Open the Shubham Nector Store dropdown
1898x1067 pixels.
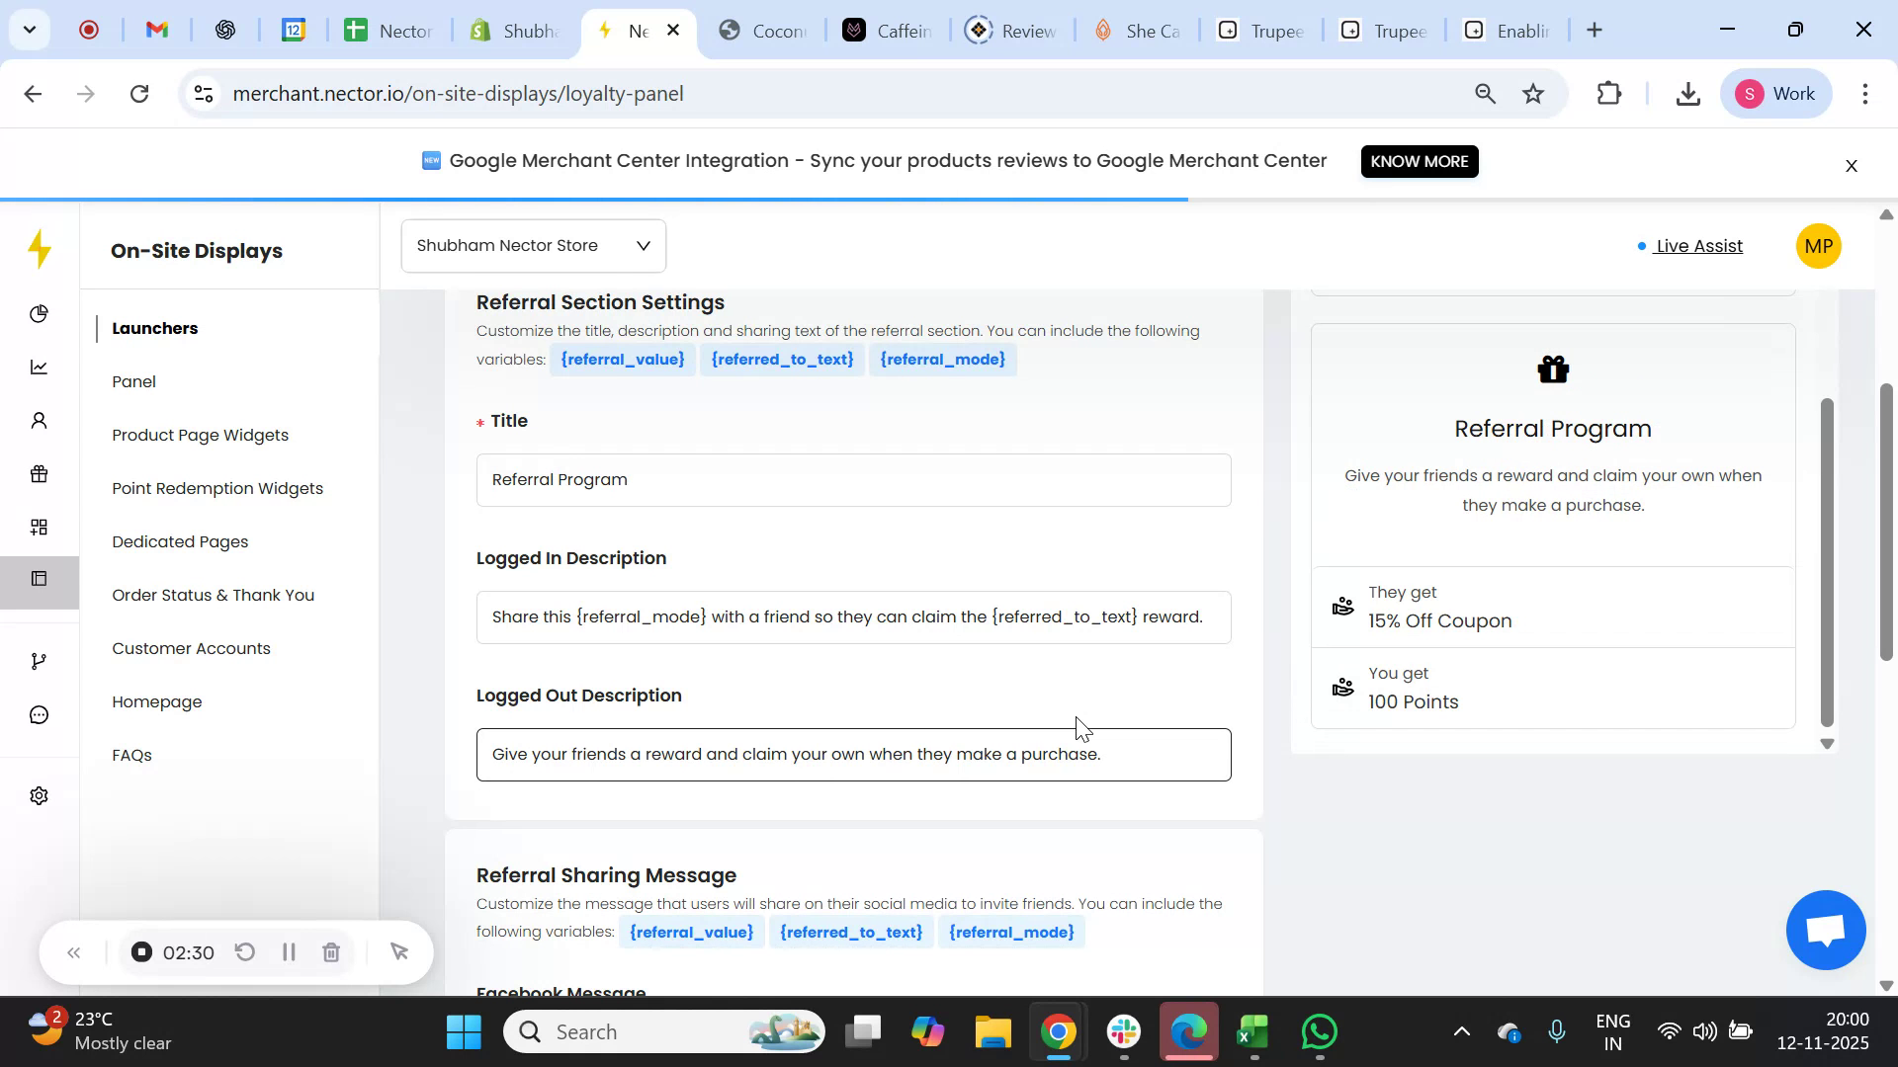point(533,245)
